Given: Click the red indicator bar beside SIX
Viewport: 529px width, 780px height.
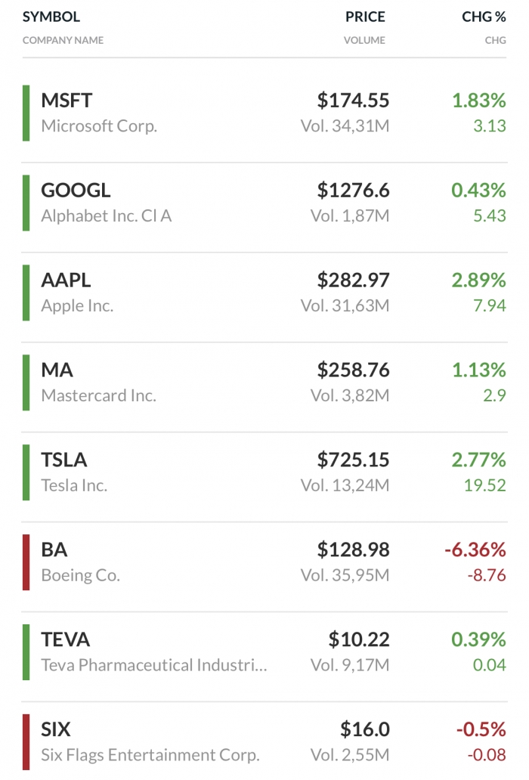Looking at the screenshot, I should (x=26, y=741).
